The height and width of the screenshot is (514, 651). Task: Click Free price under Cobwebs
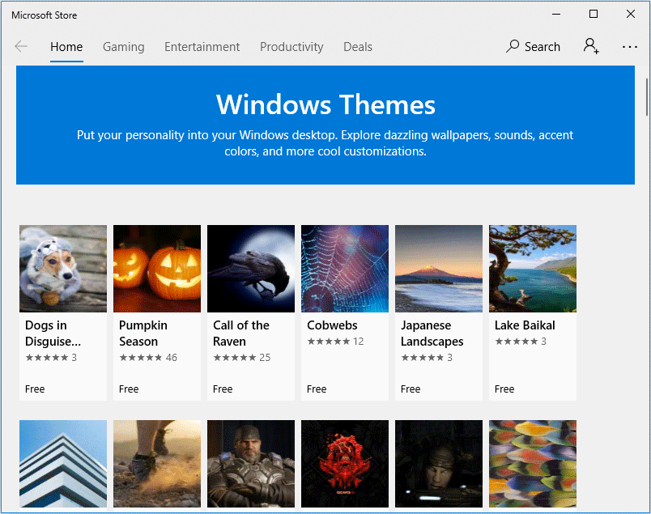317,389
